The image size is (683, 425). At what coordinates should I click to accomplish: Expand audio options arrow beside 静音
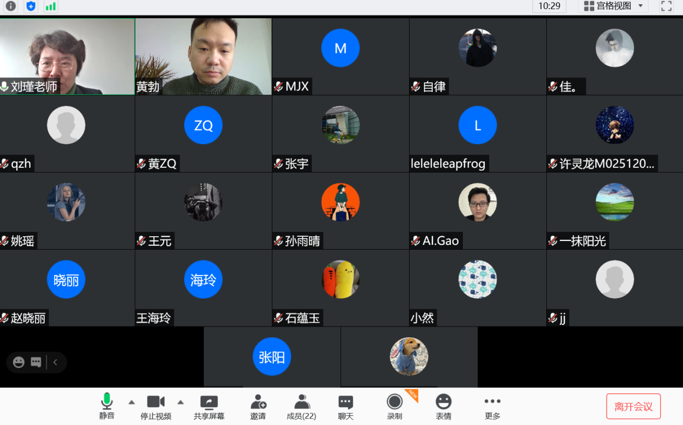[131, 402]
